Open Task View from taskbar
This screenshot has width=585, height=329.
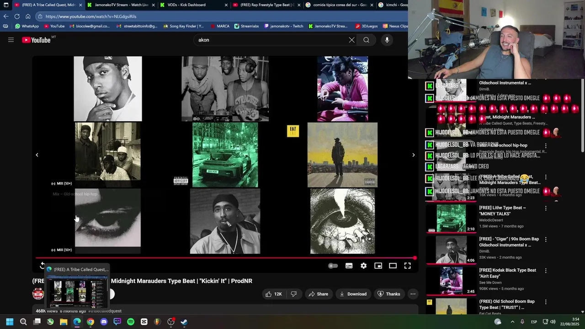point(37,322)
